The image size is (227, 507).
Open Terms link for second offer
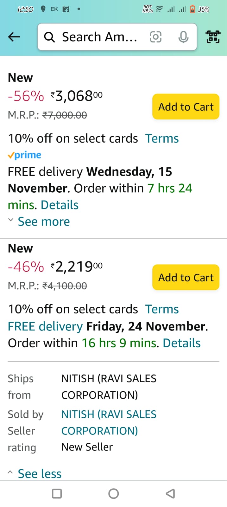coord(162,309)
